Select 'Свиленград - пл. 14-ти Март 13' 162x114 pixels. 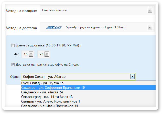click(47, 97)
